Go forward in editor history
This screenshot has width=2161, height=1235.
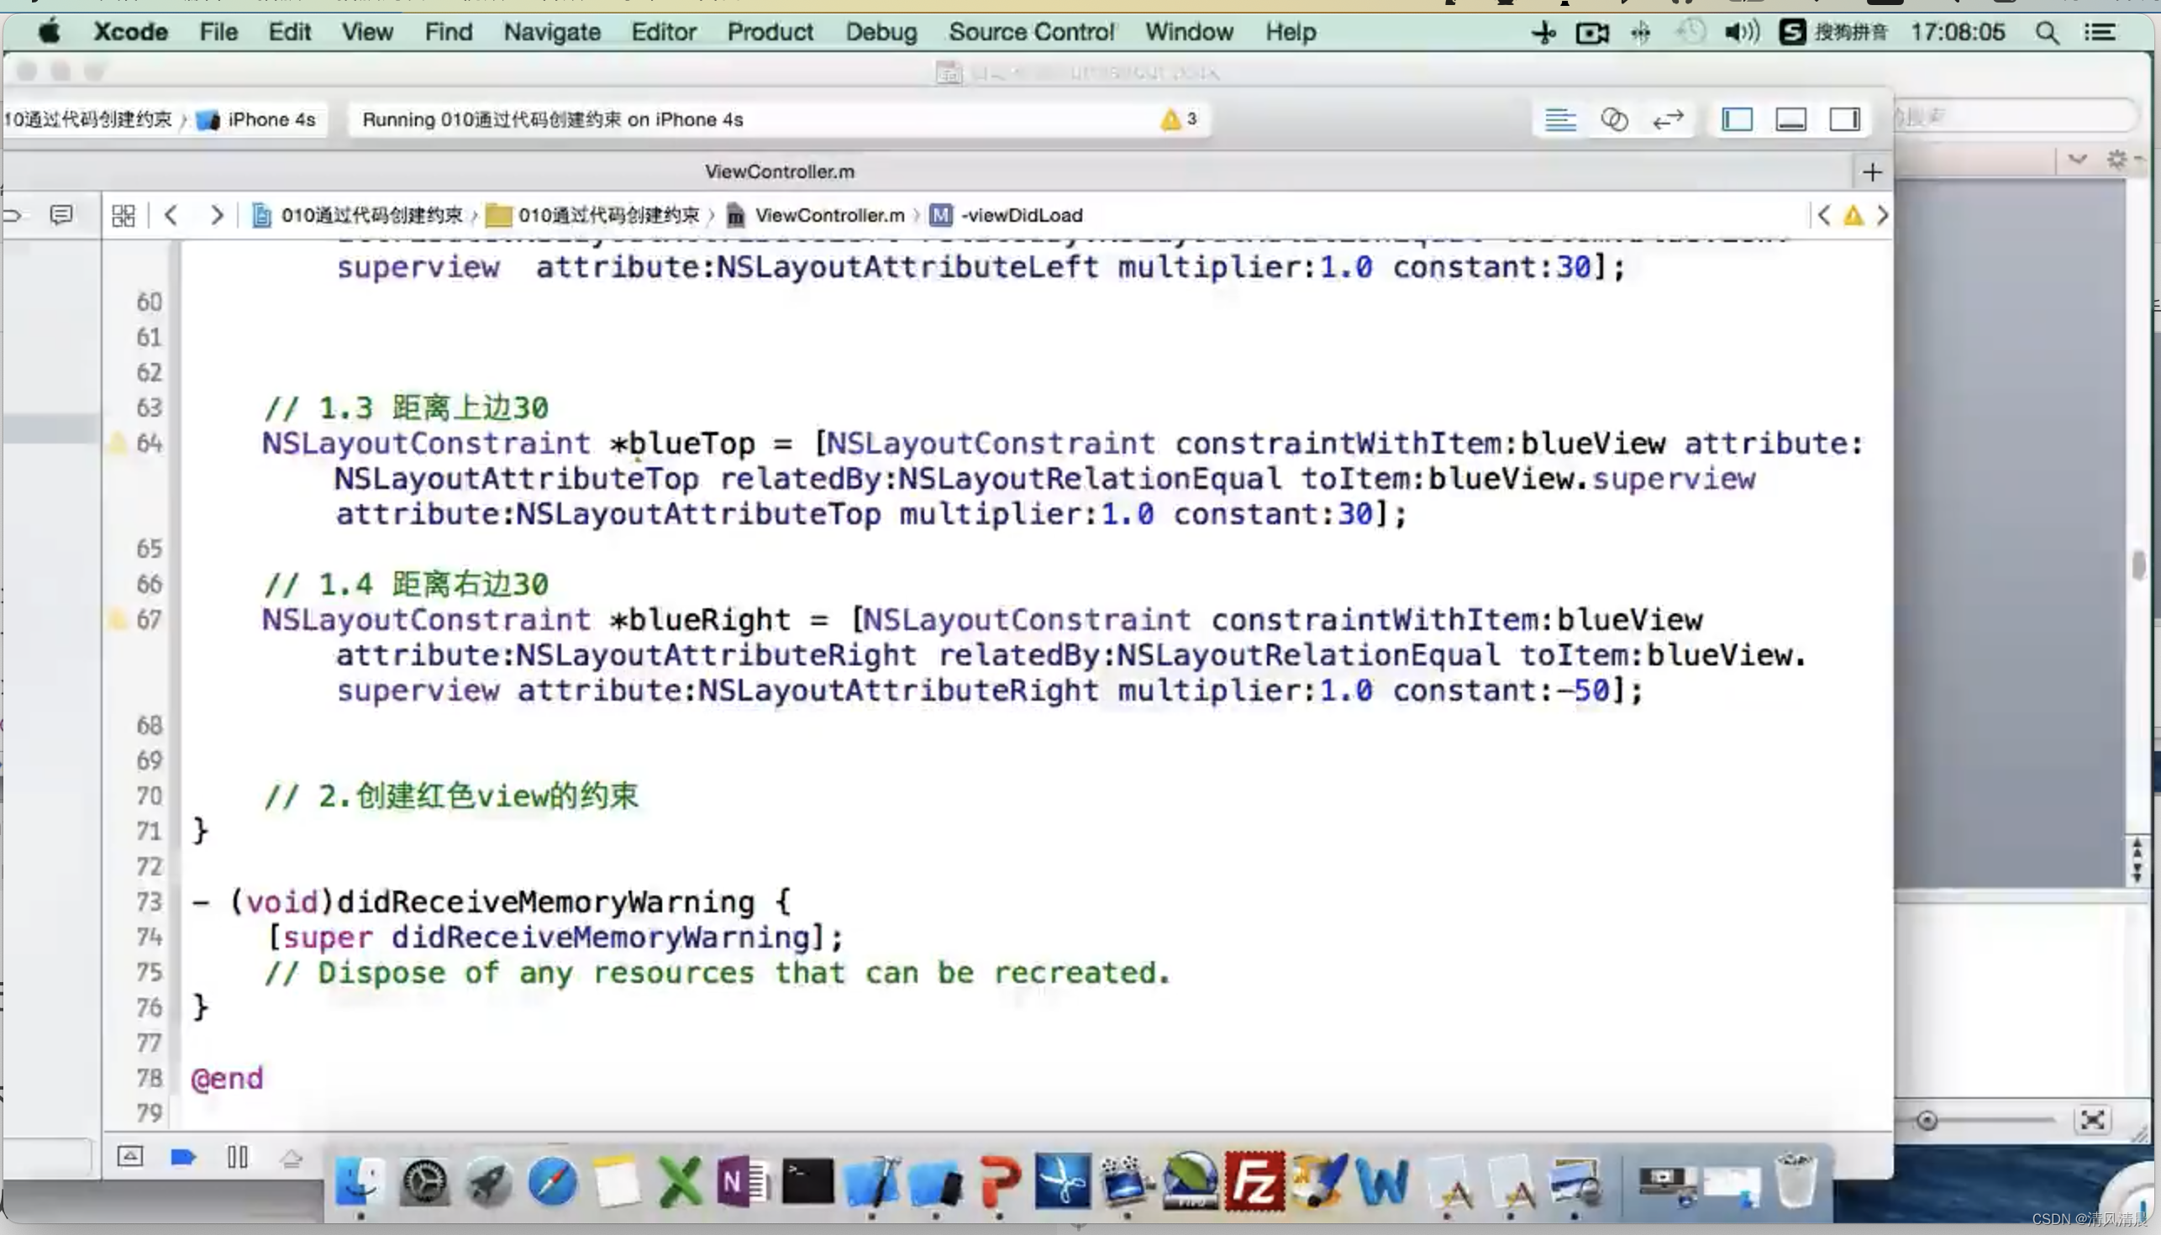[x=216, y=215]
